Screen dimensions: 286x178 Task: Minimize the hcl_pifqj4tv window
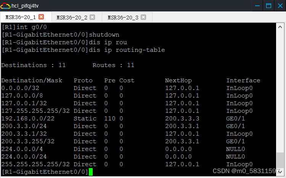(257, 6)
